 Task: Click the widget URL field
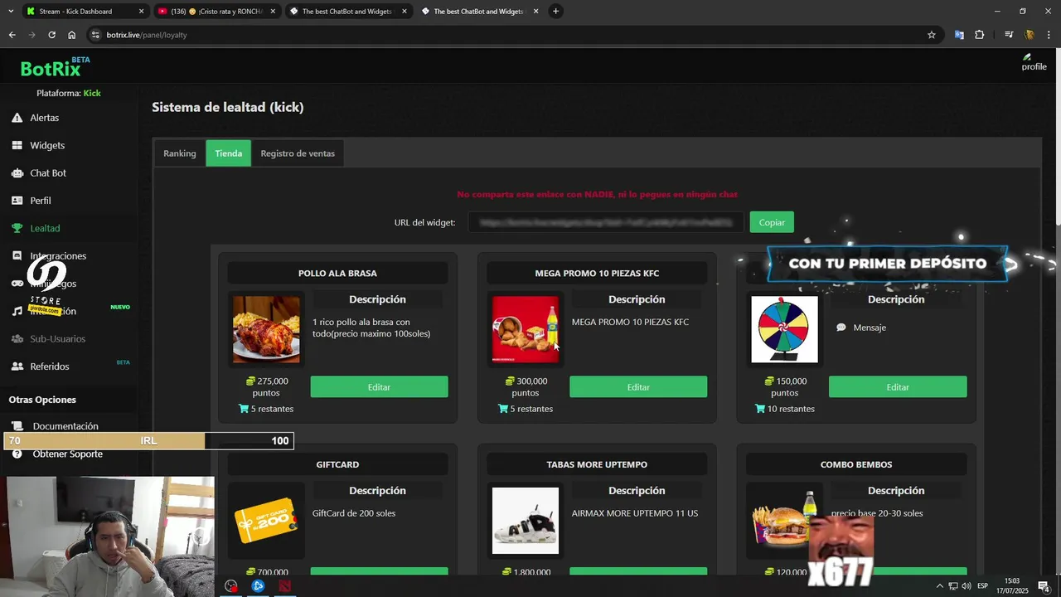(606, 222)
